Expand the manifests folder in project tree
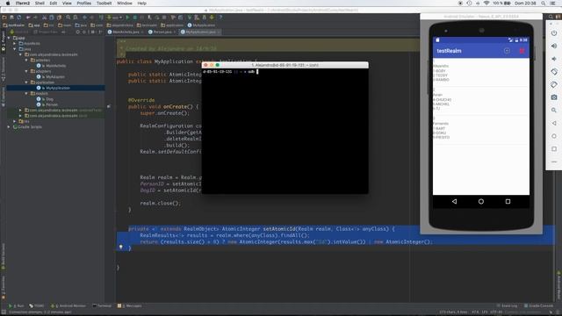 tap(15, 43)
